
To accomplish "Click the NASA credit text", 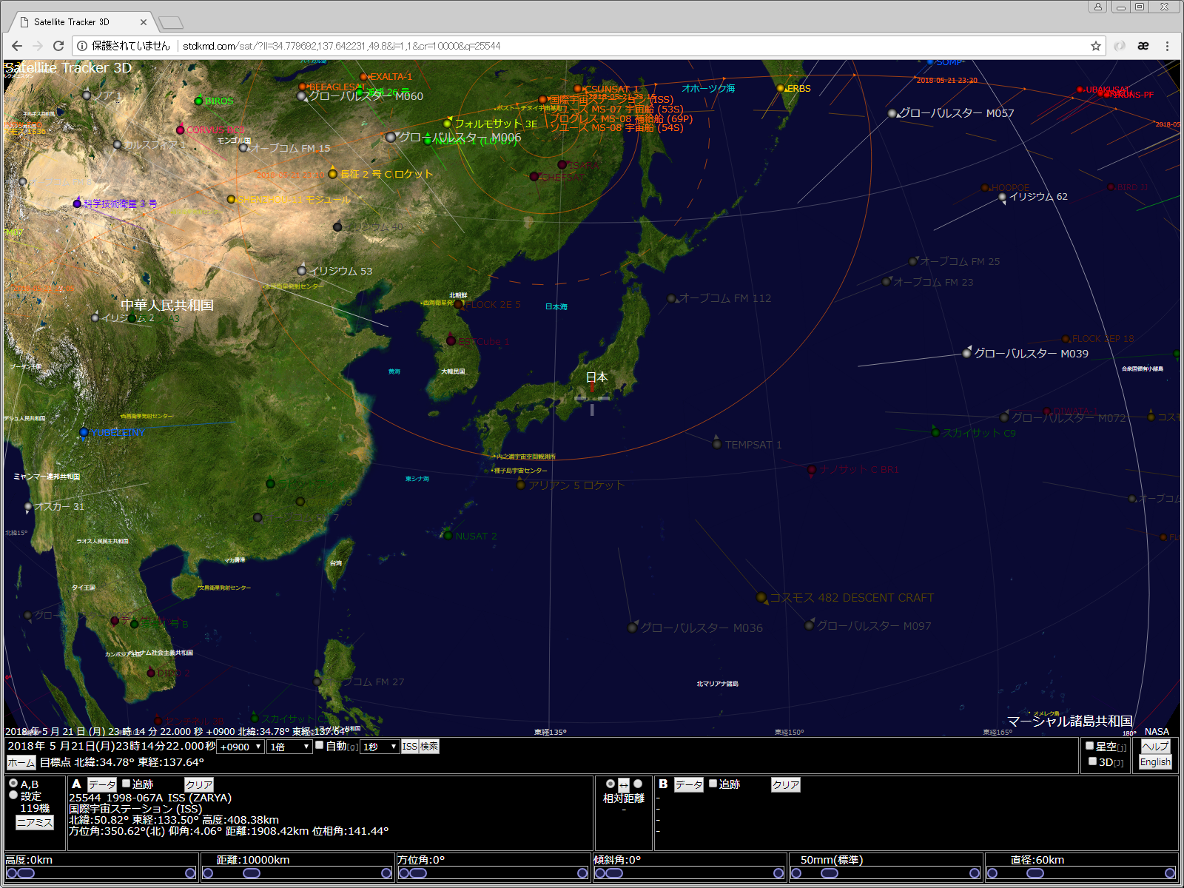I will click(x=1157, y=731).
